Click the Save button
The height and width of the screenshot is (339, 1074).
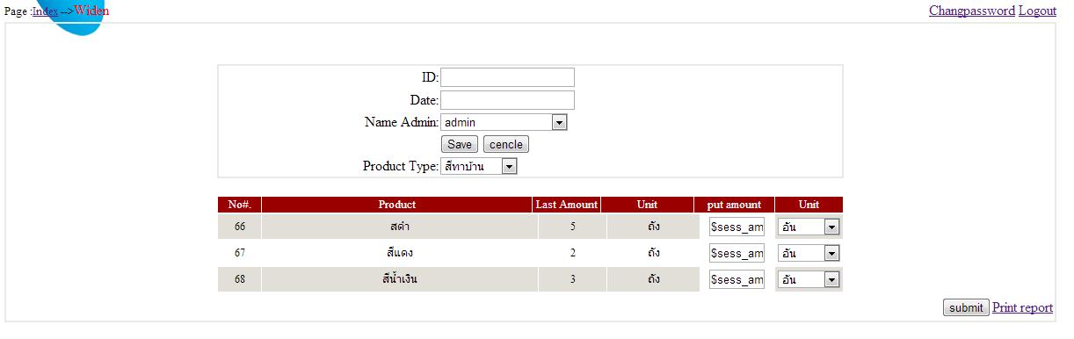point(459,144)
